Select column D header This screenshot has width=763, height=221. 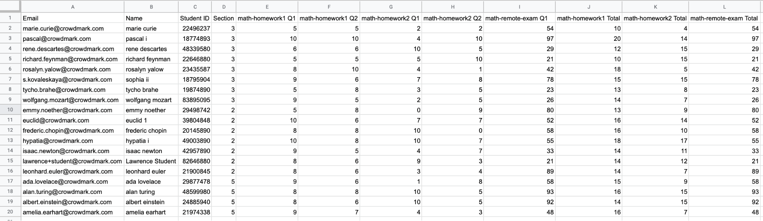click(224, 7)
